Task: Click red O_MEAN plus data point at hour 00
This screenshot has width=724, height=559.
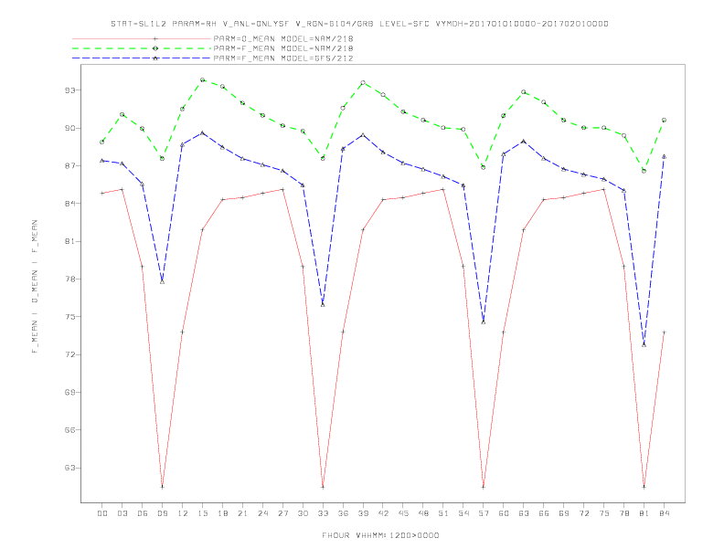Action: click(102, 194)
